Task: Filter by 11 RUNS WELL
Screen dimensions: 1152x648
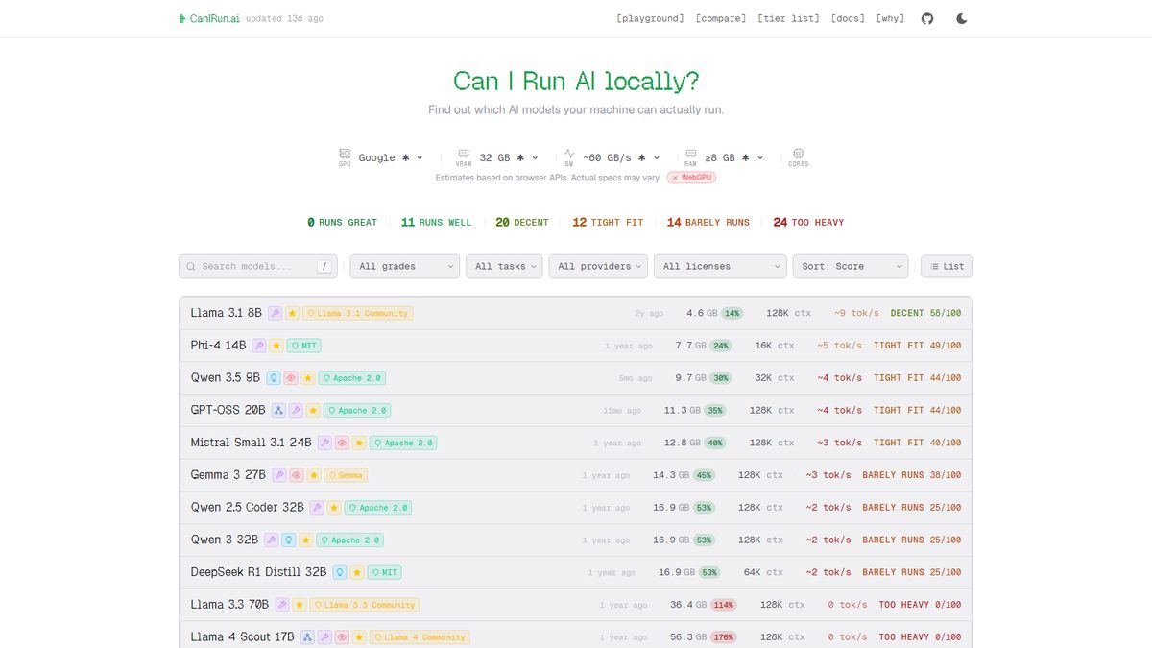Action: pyautogui.click(x=436, y=223)
